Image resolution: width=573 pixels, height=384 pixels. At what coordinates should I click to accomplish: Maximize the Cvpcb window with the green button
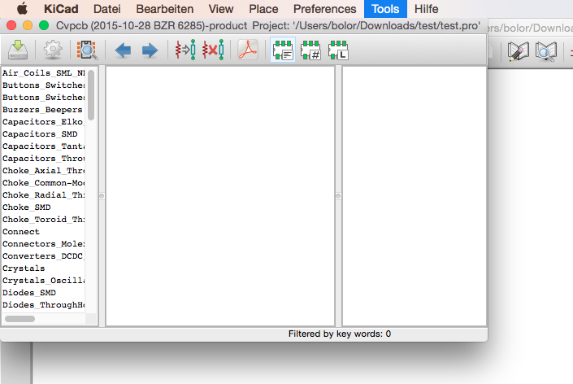[44, 25]
